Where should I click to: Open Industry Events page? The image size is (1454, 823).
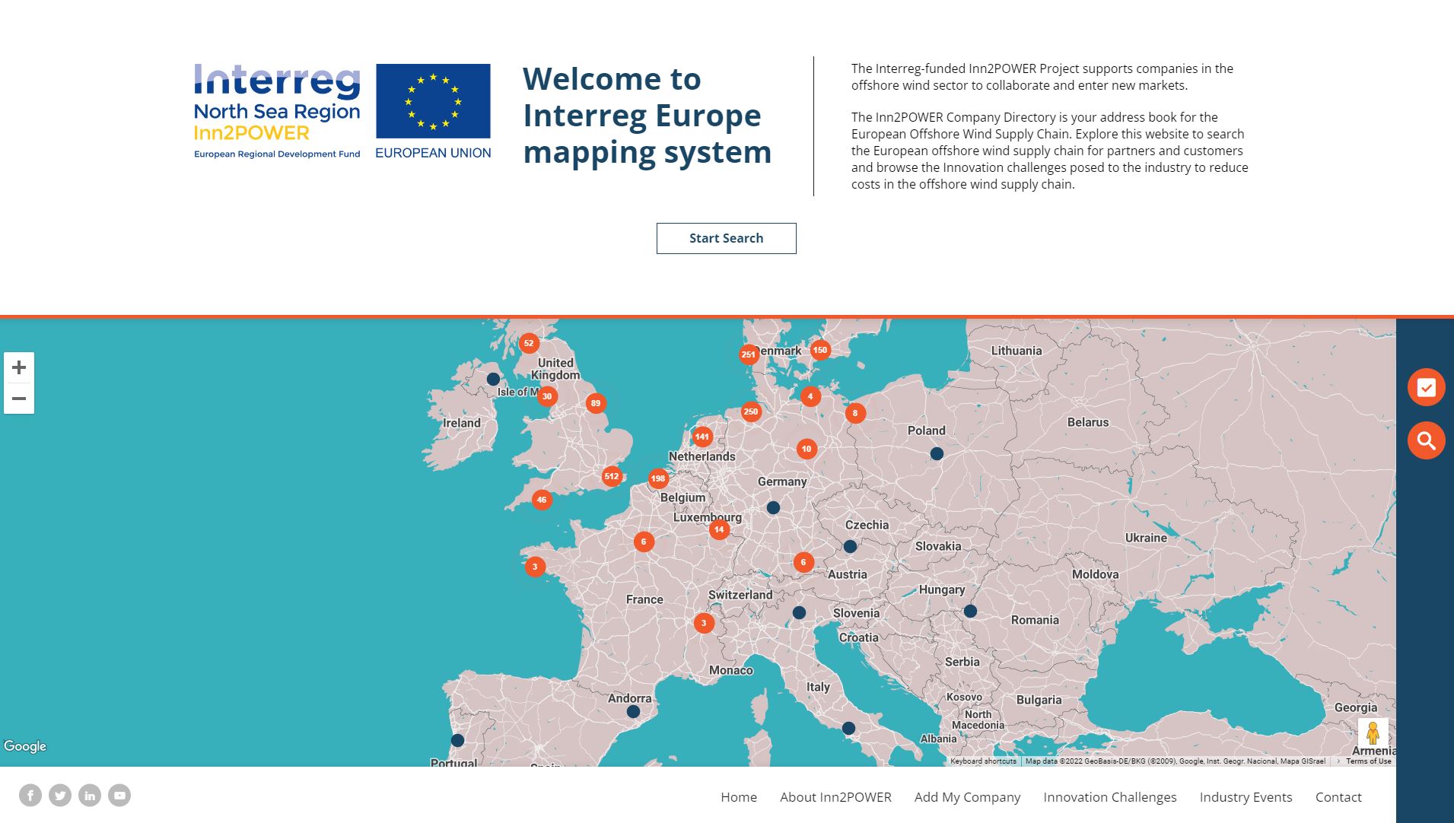1246,797
